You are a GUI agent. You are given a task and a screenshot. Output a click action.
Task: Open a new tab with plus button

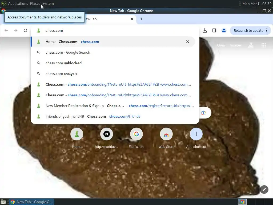click(142, 19)
